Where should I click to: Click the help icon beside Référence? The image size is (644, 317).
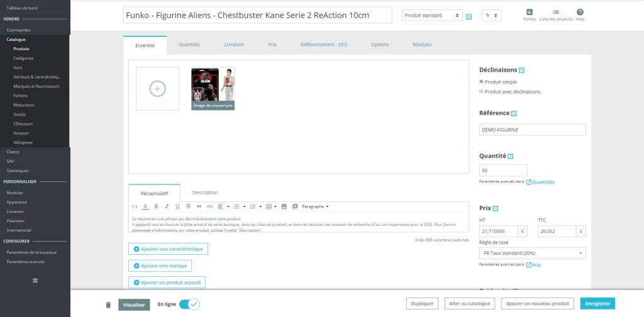point(514,113)
